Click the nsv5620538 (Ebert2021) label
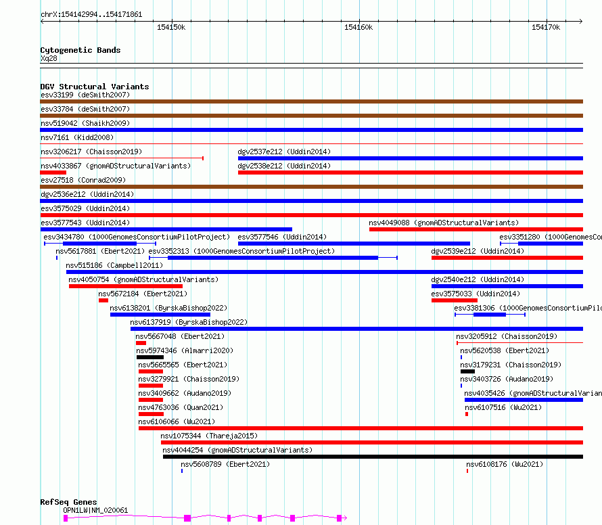Image resolution: width=602 pixels, height=525 pixels. [x=505, y=350]
